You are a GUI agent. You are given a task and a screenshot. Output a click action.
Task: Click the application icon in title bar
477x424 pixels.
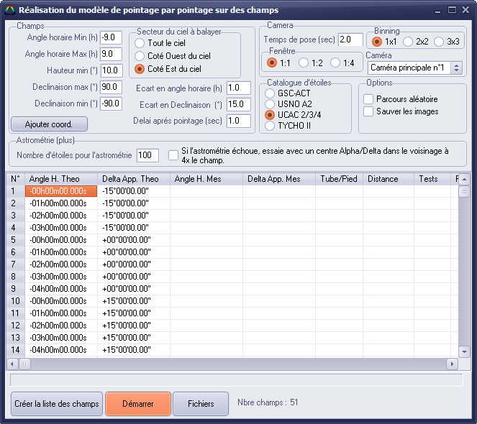pos(9,10)
